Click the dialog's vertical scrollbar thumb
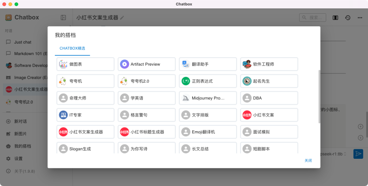 click(319, 97)
